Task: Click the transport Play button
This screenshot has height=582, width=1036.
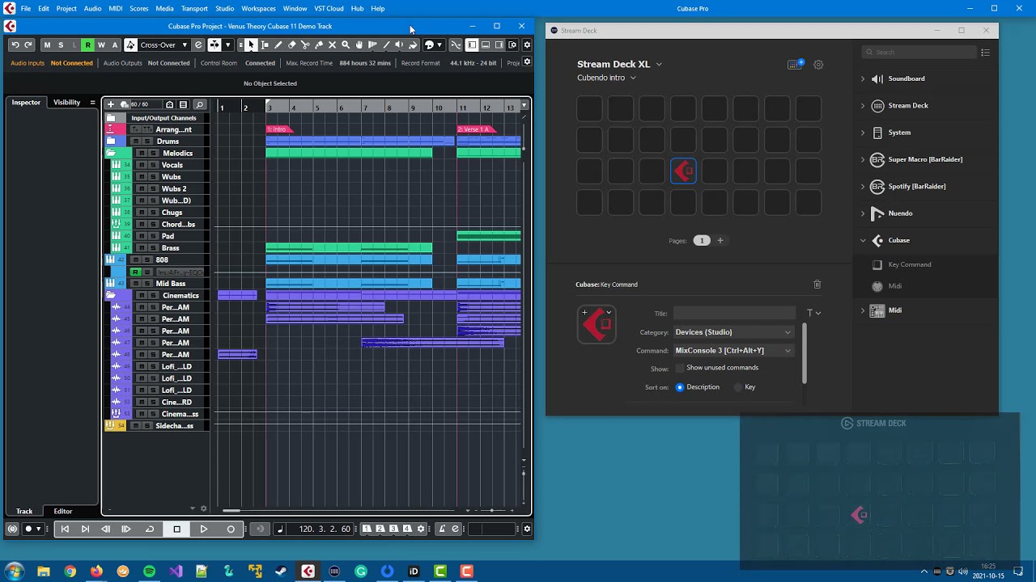Action: pyautogui.click(x=204, y=529)
